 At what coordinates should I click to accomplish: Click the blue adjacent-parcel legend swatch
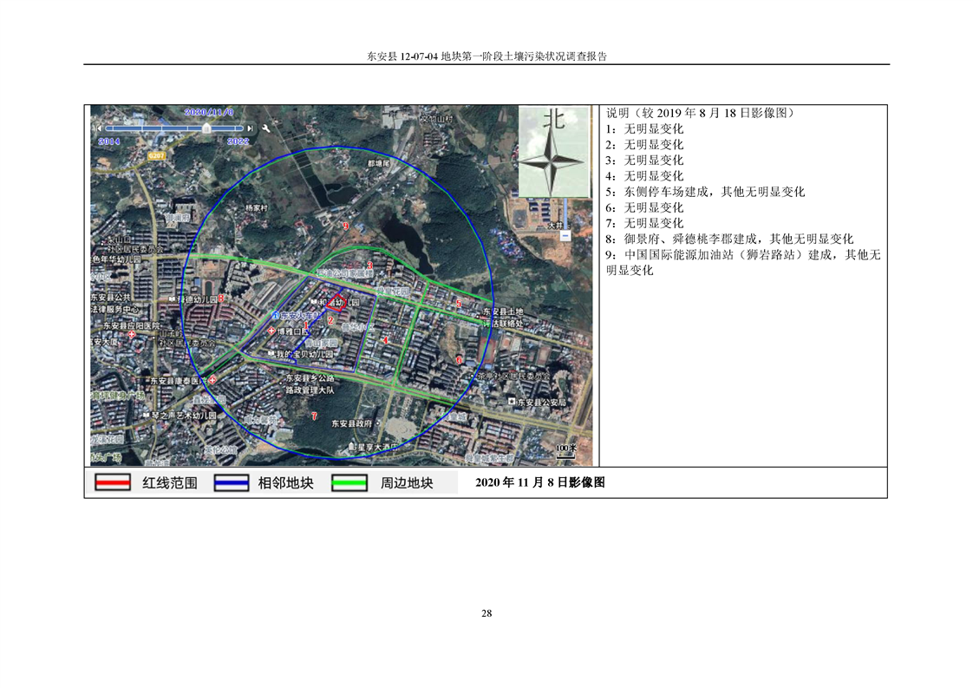click(229, 483)
